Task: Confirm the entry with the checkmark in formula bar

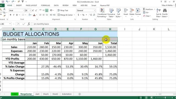Action: [x=24, y=24]
